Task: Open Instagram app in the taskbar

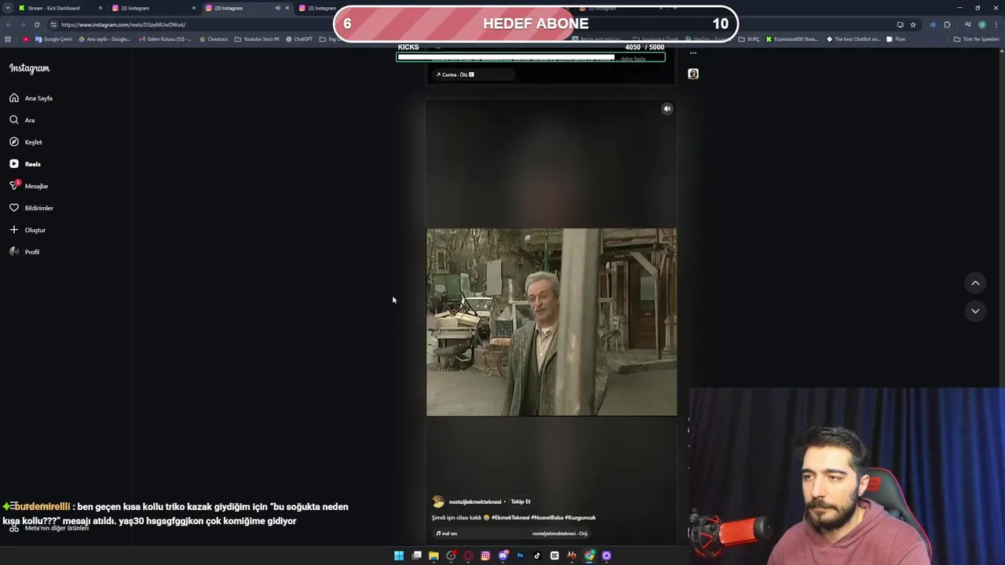Action: pos(485,556)
